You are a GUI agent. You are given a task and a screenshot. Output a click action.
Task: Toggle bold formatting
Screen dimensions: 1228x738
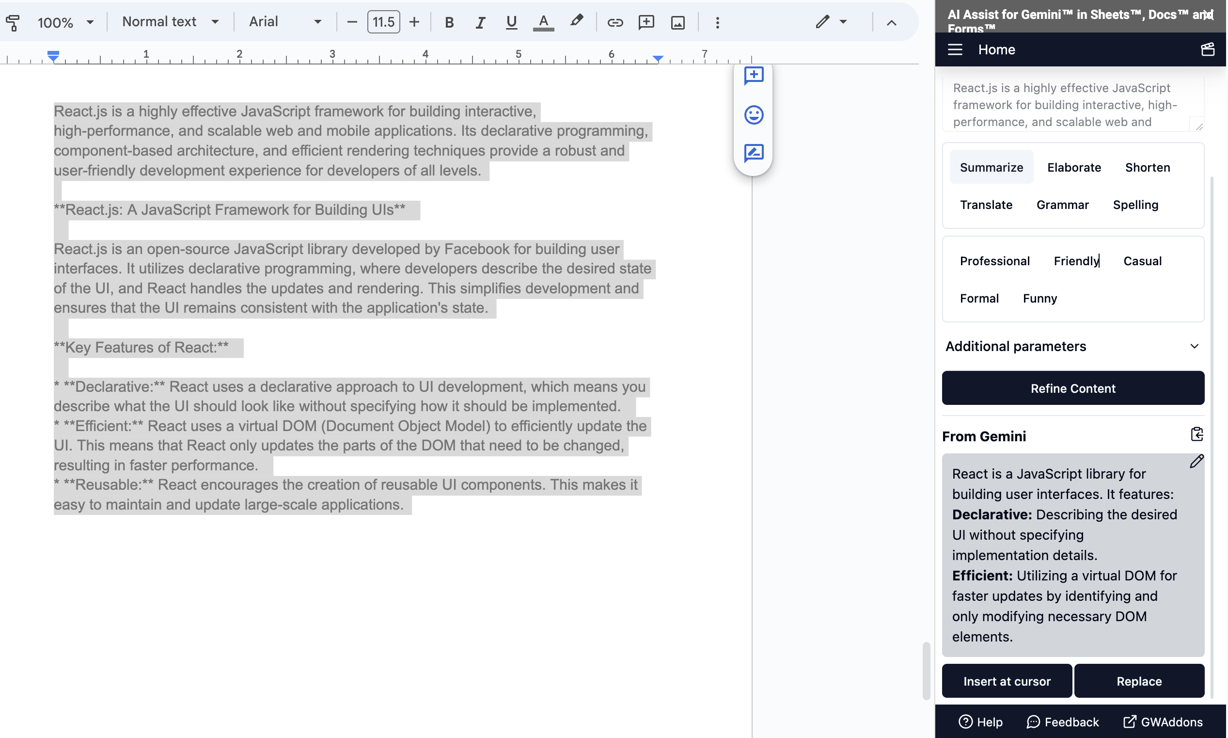click(449, 22)
